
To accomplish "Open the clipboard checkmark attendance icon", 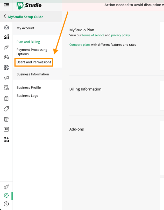I will click(x=6, y=98).
